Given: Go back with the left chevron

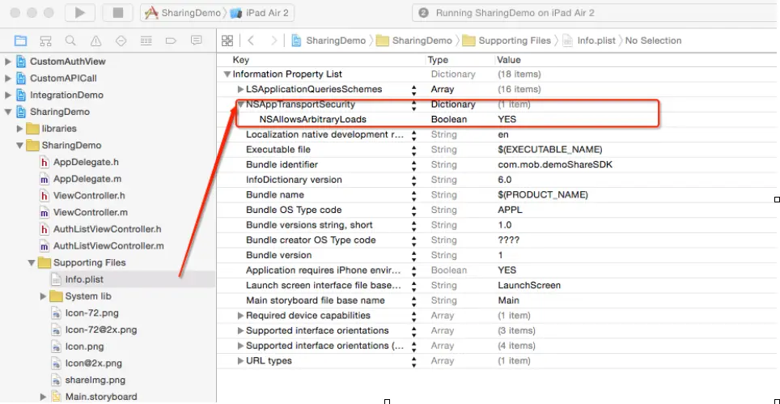Looking at the screenshot, I should (x=251, y=40).
